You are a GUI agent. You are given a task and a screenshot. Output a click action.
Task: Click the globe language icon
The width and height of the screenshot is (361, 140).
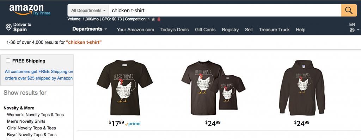[352, 30]
